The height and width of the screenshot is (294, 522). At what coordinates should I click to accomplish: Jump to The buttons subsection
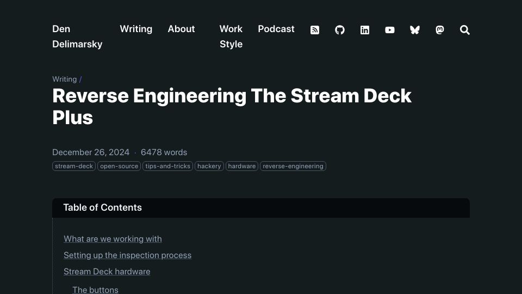click(95, 290)
